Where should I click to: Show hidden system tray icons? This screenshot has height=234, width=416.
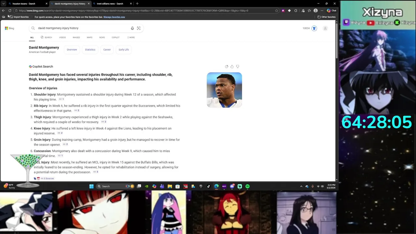point(301,186)
